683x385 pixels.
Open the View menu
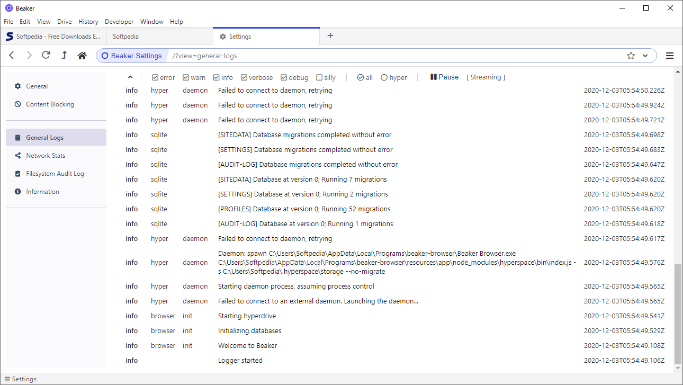pyautogui.click(x=44, y=22)
